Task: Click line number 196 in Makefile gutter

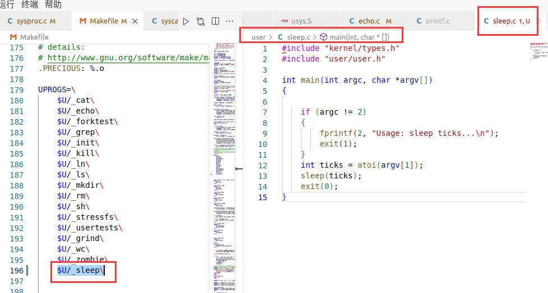Action: tap(17, 270)
